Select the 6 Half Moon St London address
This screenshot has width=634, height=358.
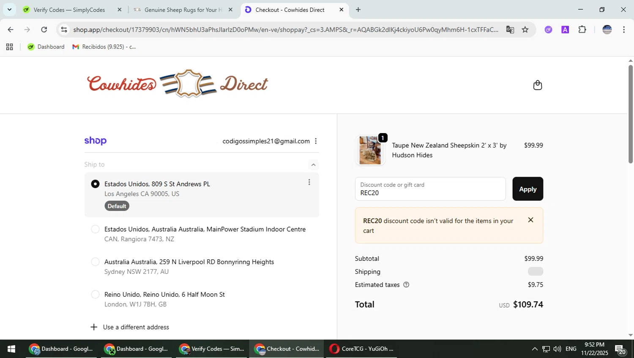[95, 294]
